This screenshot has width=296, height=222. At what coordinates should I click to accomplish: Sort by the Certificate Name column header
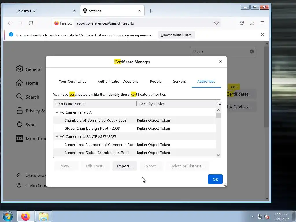point(95,104)
